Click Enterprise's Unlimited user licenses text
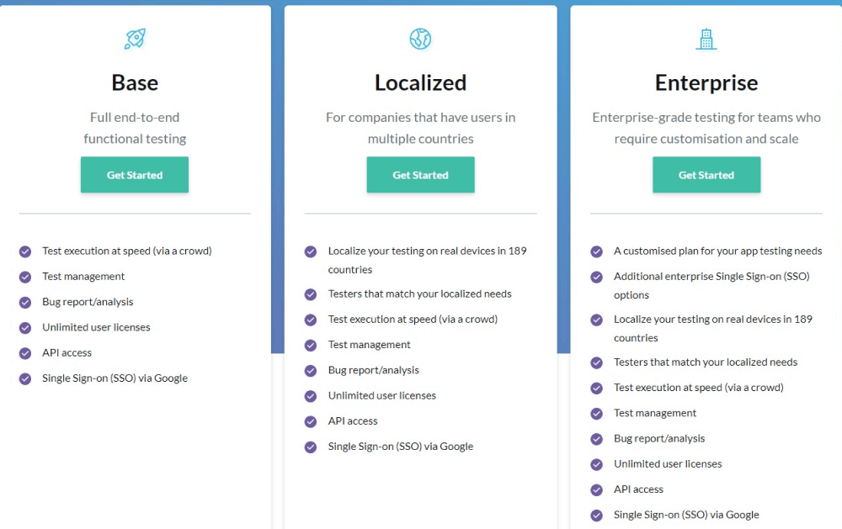This screenshot has height=529, width=842. tap(668, 464)
